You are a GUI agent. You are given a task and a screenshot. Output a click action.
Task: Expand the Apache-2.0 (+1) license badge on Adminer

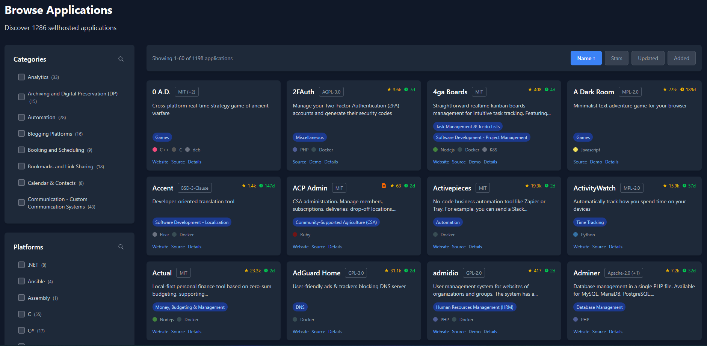point(624,273)
